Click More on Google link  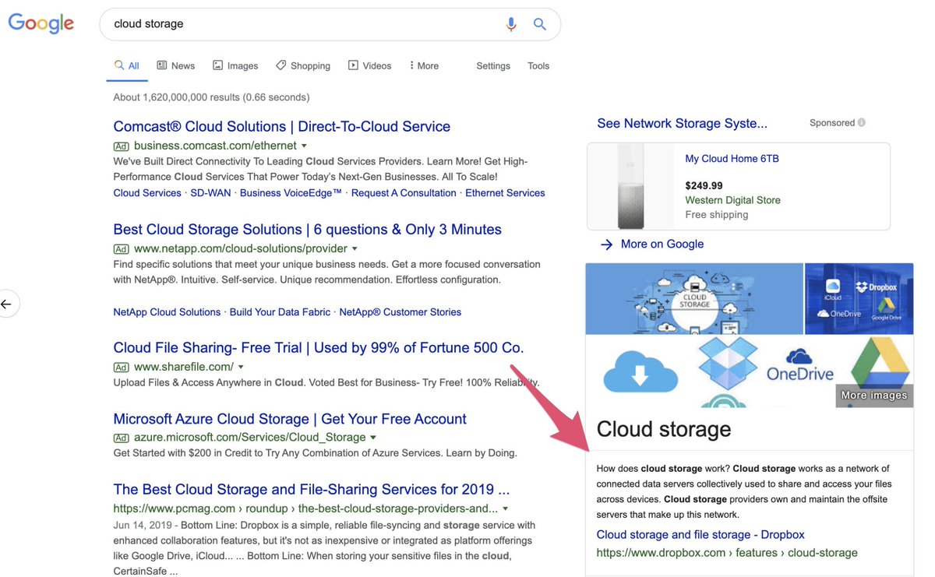point(662,245)
